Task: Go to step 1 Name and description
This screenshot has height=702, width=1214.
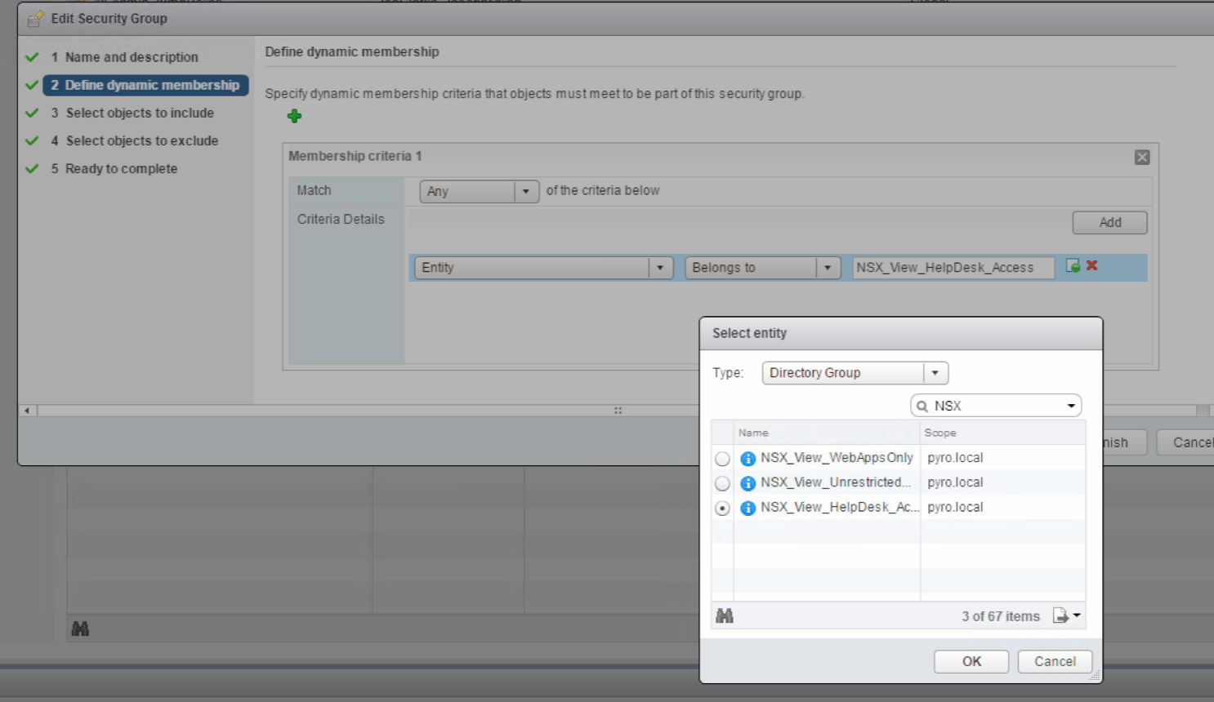Action: [132, 57]
